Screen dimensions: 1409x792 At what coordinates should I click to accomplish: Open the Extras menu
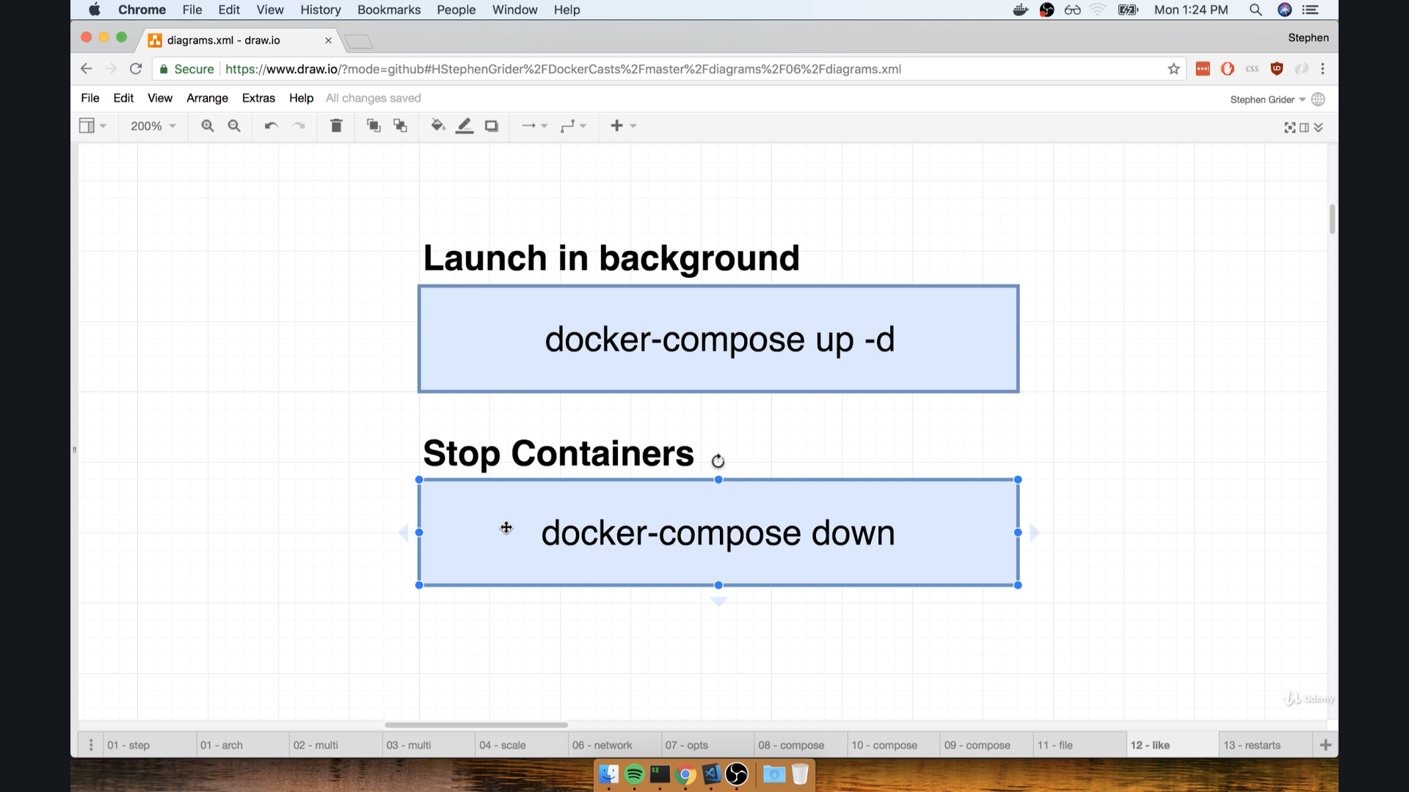click(258, 98)
